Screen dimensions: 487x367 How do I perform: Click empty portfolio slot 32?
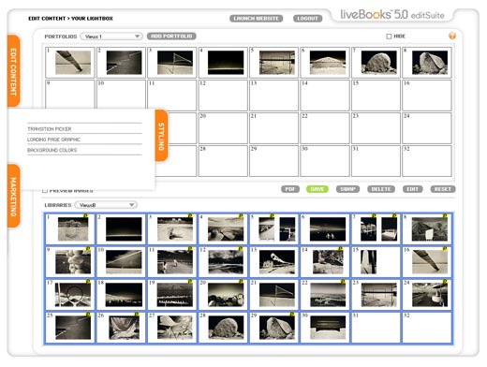tap(427, 161)
